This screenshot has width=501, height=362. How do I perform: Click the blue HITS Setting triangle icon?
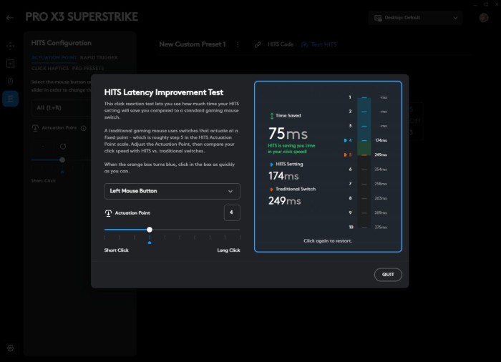271,165
